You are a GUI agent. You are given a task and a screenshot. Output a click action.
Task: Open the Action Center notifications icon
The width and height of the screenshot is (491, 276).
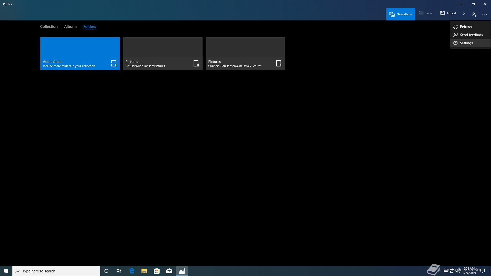pos(483,271)
